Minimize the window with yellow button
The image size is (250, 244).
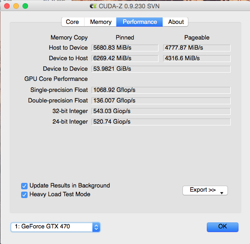click(16, 6)
